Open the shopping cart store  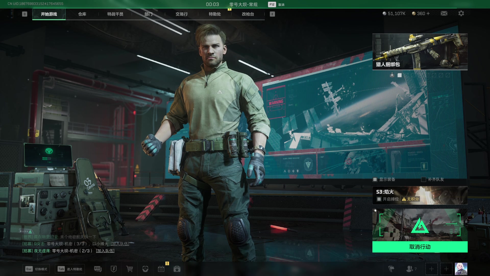tap(129, 269)
